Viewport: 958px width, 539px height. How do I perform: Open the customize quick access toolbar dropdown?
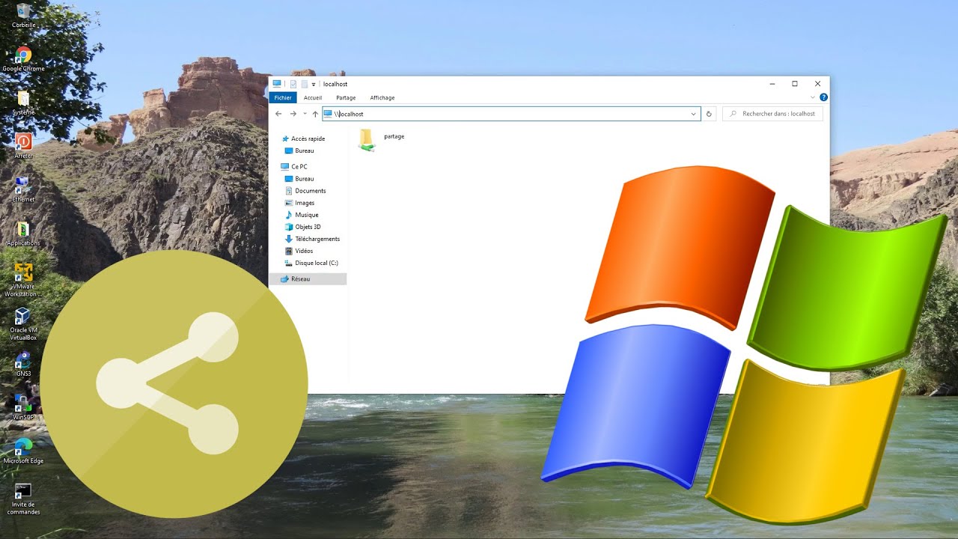point(313,84)
